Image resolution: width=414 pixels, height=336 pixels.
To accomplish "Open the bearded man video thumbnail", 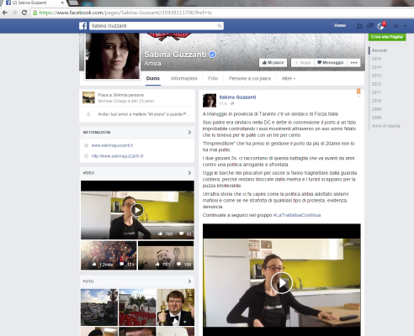I will [166, 255].
